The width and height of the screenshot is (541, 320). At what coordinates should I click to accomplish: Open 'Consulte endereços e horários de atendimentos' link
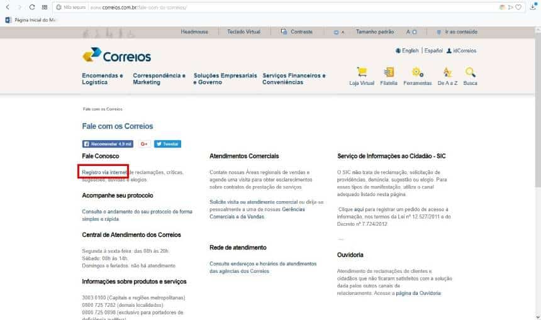click(x=263, y=267)
